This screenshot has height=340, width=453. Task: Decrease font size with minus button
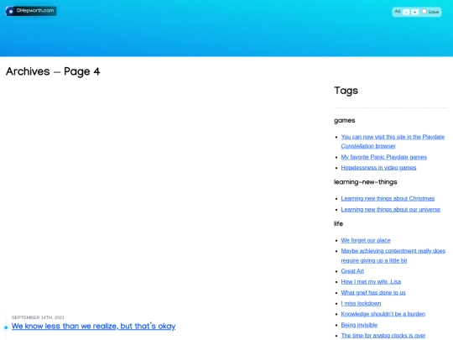(x=406, y=12)
